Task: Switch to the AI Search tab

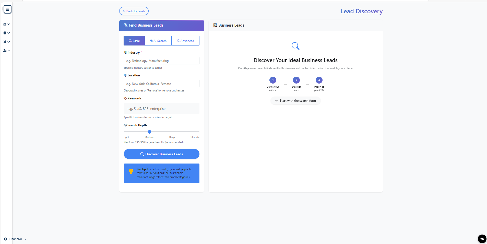Action: point(158,41)
